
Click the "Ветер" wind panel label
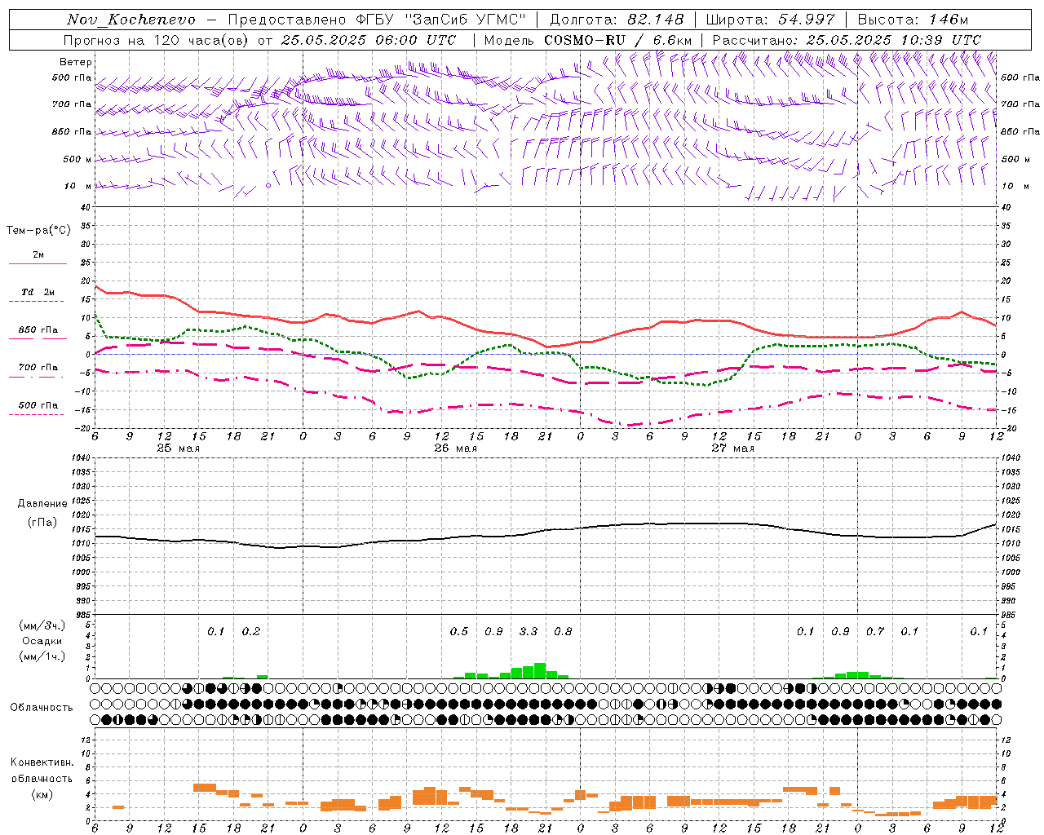click(x=76, y=62)
